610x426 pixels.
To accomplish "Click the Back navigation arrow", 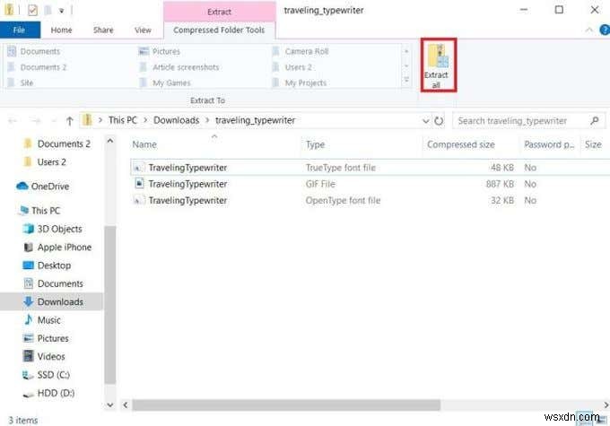I will [13, 121].
